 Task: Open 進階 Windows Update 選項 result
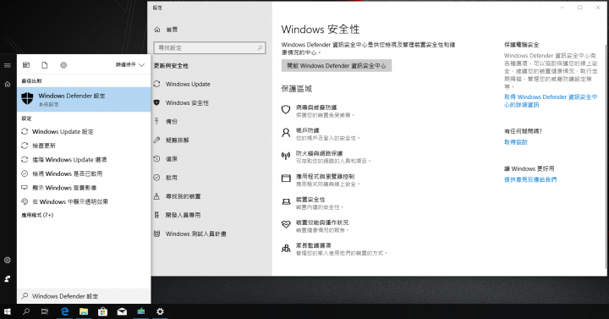coord(84,160)
